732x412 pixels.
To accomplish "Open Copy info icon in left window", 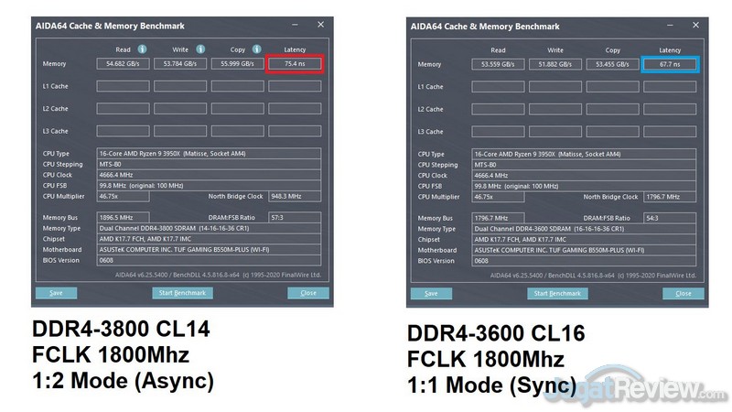I will point(257,49).
